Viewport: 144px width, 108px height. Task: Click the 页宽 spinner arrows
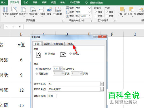(63, 73)
